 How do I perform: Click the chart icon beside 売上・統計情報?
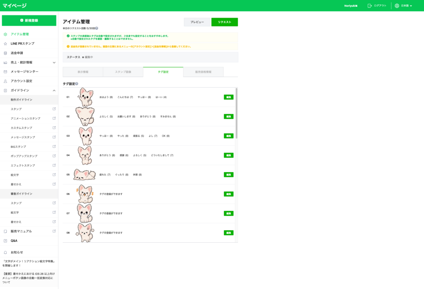point(5,63)
